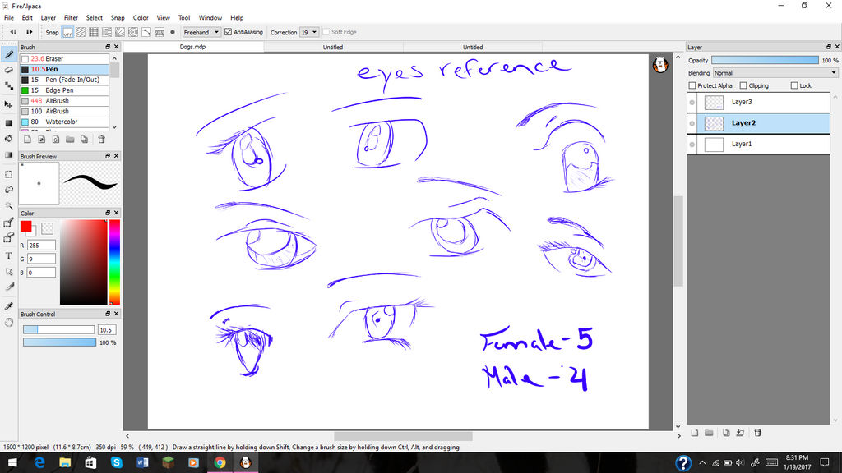This screenshot has width=842, height=473.
Task: Click the red foreground color swatch
Action: tap(25, 227)
